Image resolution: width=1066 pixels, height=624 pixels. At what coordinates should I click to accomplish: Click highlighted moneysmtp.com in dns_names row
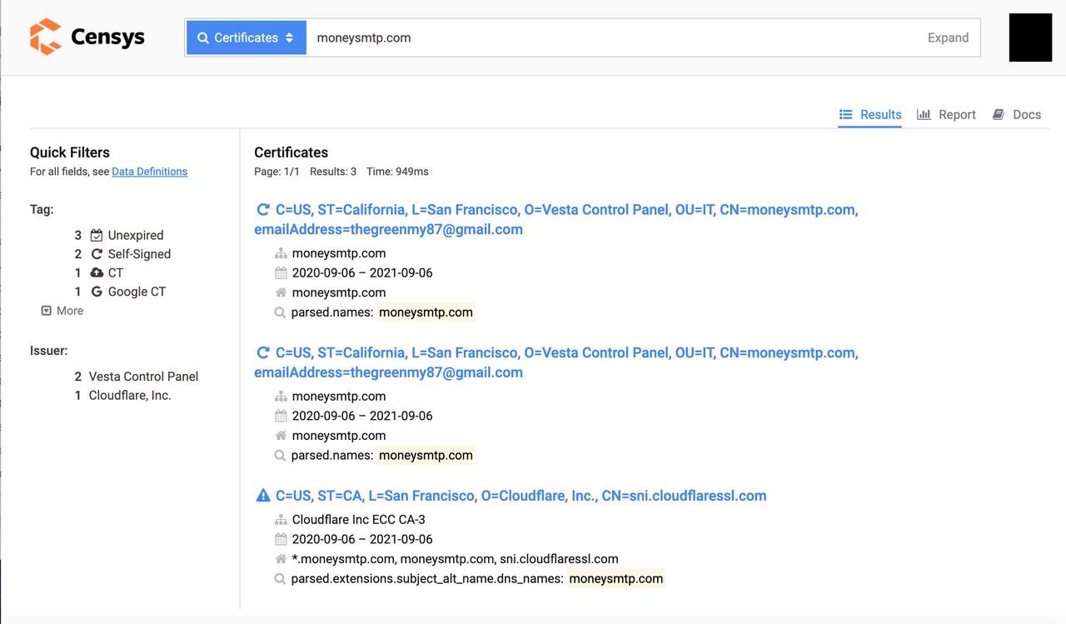click(x=616, y=578)
